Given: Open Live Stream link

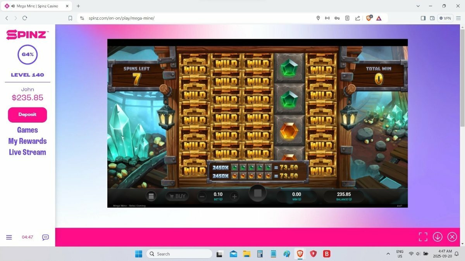Looking at the screenshot, I should pyautogui.click(x=28, y=152).
